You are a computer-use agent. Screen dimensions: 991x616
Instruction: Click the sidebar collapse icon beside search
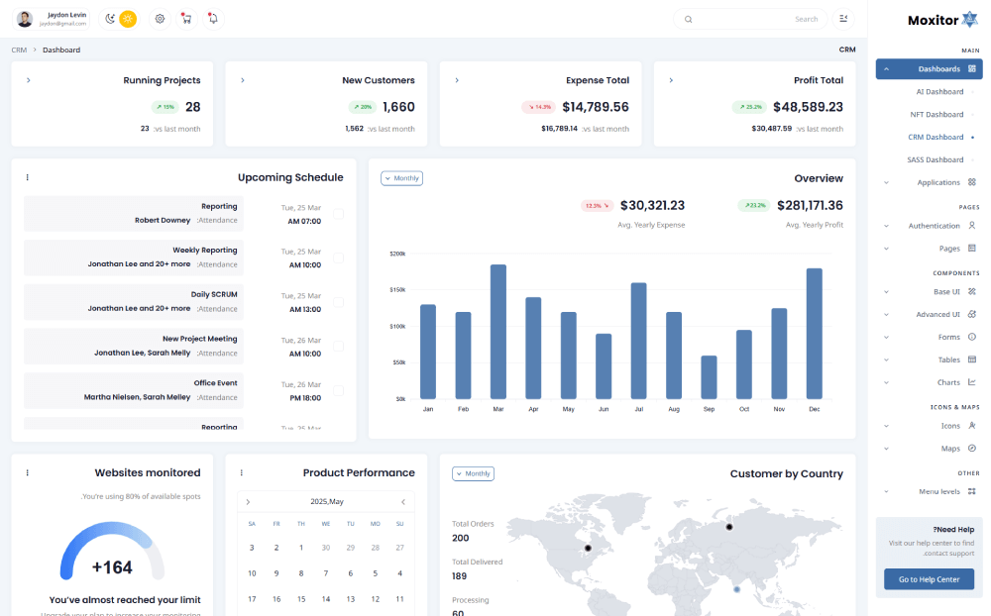click(843, 19)
